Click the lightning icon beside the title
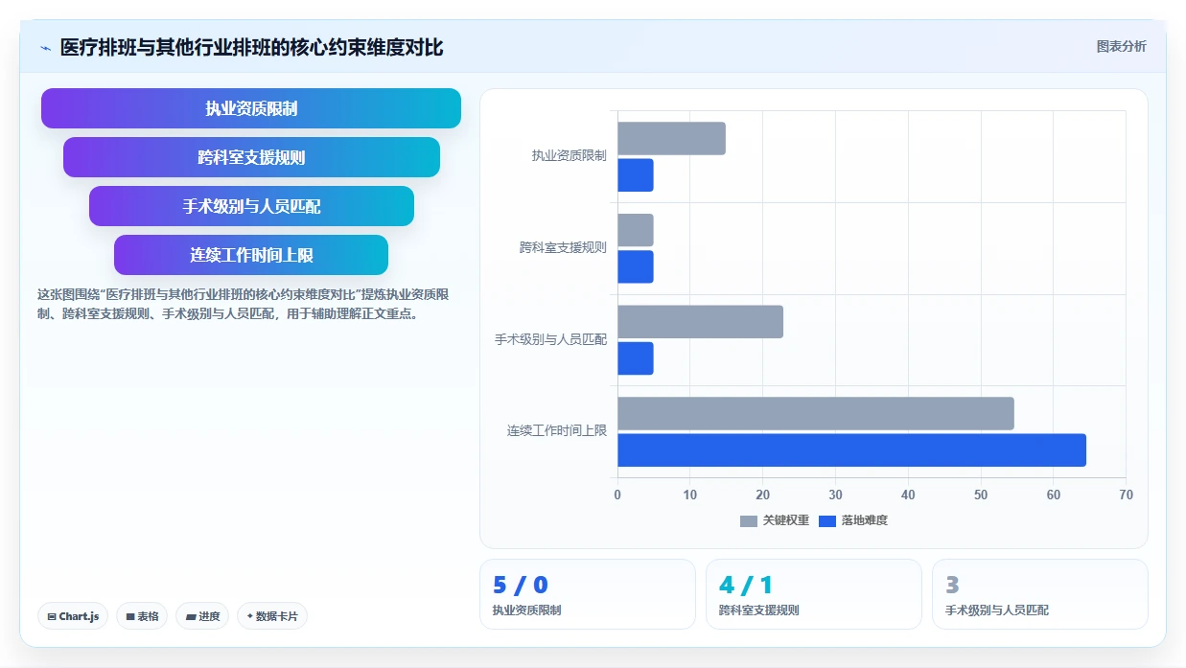Image resolution: width=1186 pixels, height=668 pixels. [x=45, y=48]
